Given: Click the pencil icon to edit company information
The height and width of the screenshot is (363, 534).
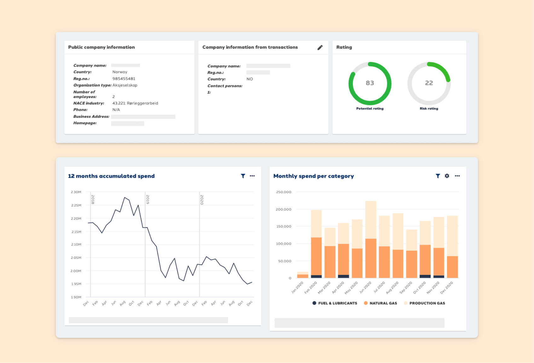Looking at the screenshot, I should (320, 47).
